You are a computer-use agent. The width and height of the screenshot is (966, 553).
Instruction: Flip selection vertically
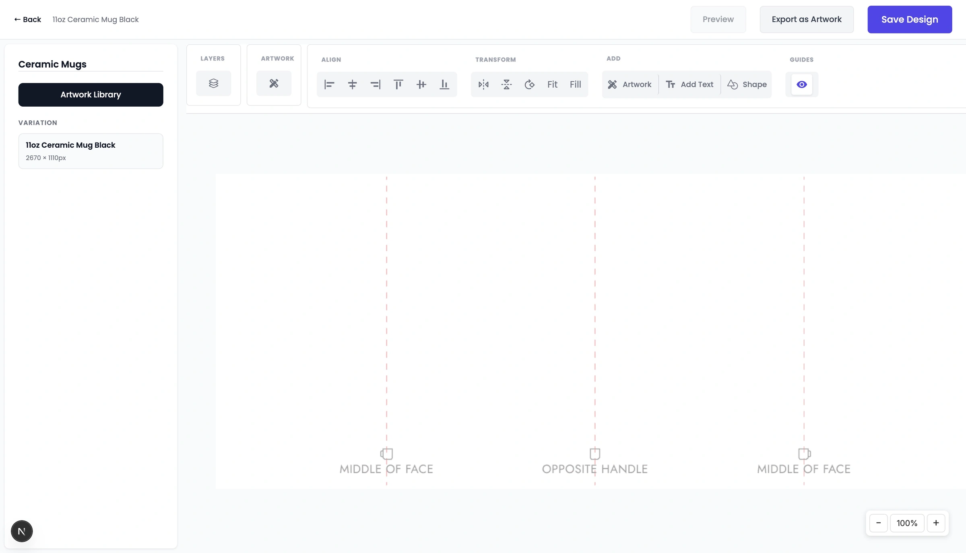pyautogui.click(x=506, y=85)
